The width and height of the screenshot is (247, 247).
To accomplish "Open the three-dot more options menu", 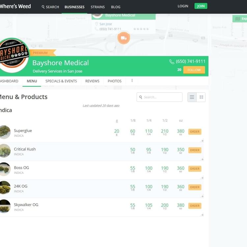I will (x=132, y=81).
